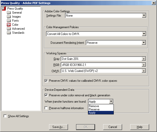157x132 pixels.
Task: Choose Remove in transfer functions list
Action: click(x=101, y=106)
